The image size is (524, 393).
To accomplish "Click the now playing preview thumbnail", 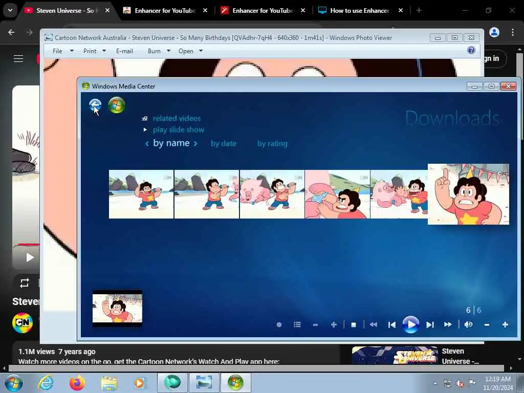I will click(117, 308).
